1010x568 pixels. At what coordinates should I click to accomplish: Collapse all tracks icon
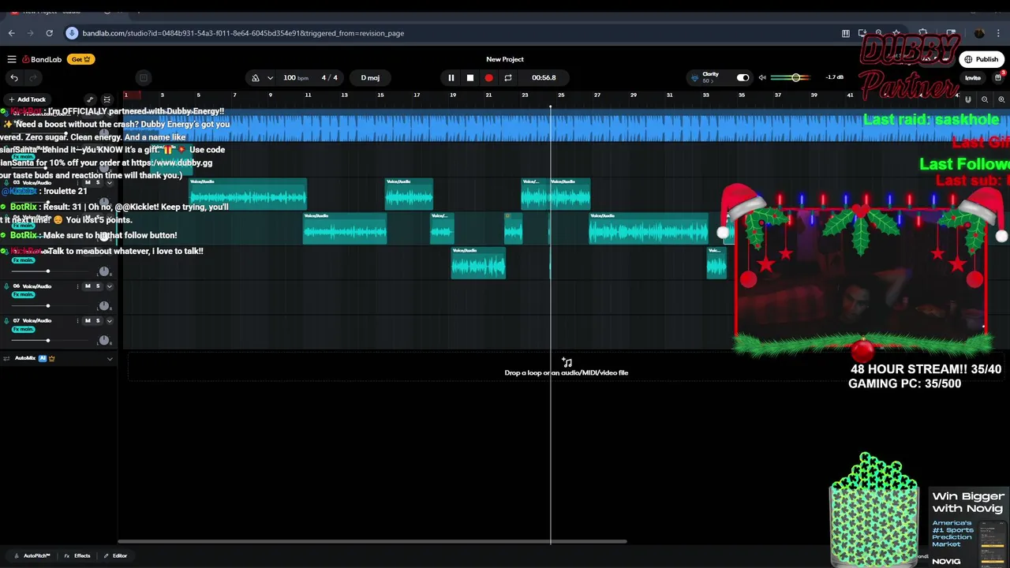(107, 99)
